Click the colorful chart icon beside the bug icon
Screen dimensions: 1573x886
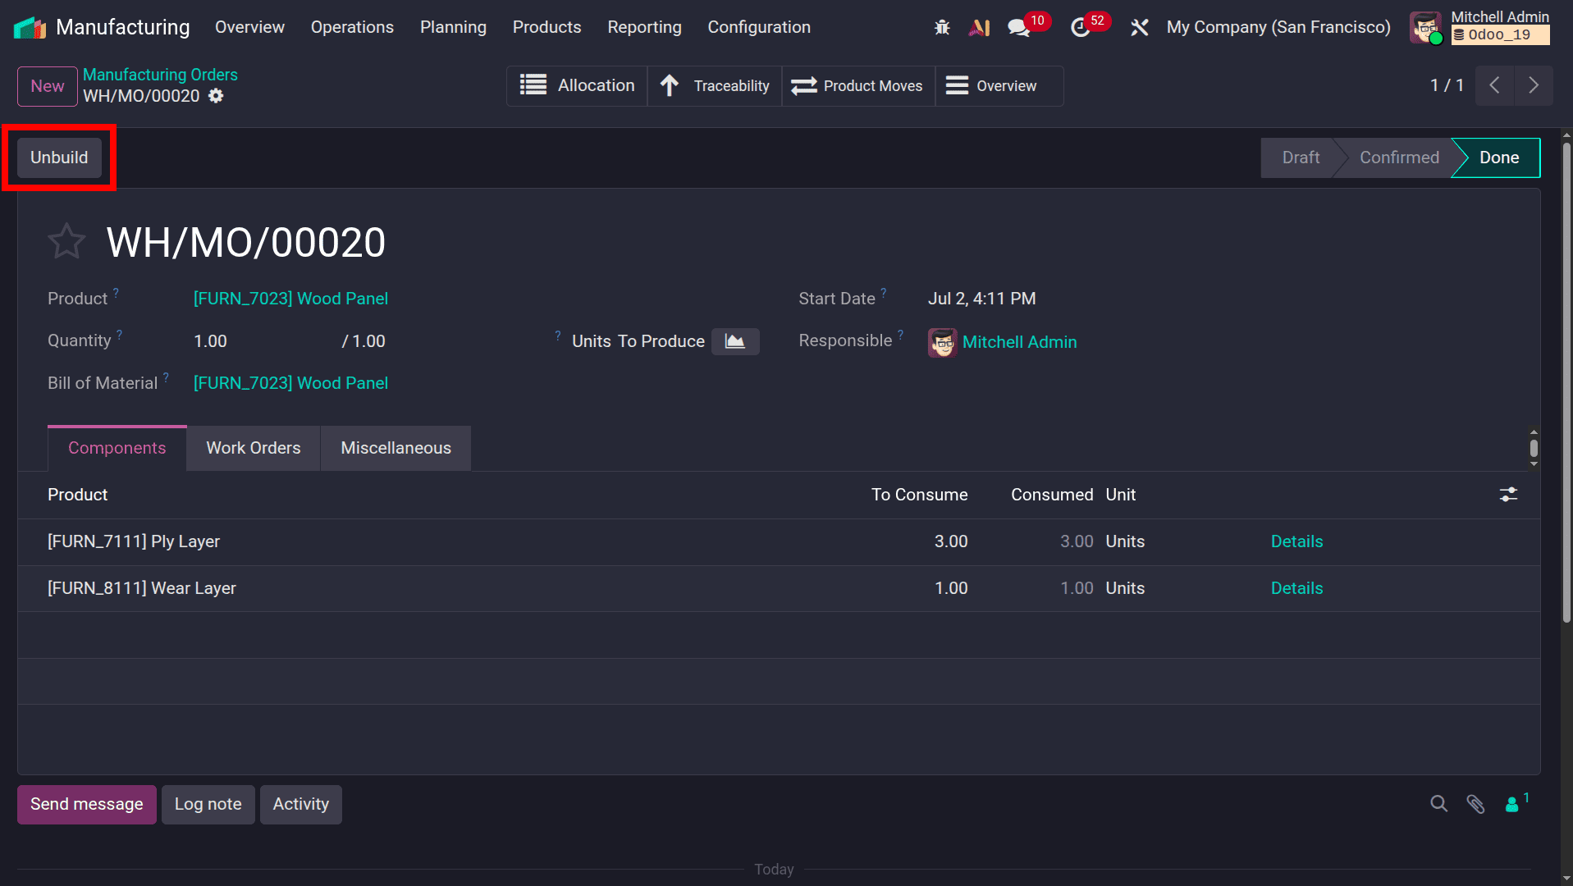coord(979,28)
